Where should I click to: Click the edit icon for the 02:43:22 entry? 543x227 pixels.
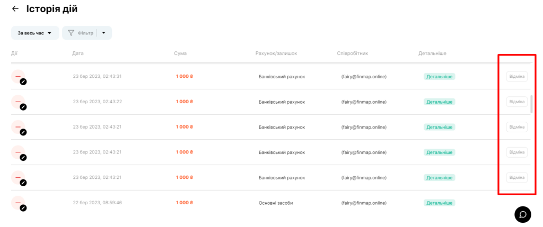click(x=23, y=107)
